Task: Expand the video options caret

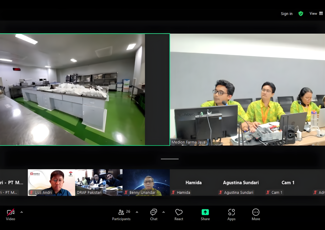Action: (x=22, y=212)
